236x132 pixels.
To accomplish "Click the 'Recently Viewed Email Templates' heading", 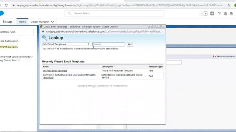I will pyautogui.click(x=63, y=62).
